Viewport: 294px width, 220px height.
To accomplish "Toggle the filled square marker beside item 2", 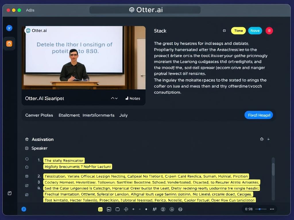I will click(27, 176).
